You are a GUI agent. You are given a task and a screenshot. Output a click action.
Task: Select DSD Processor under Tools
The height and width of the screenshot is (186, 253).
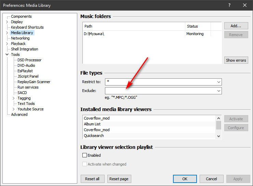[29, 60]
